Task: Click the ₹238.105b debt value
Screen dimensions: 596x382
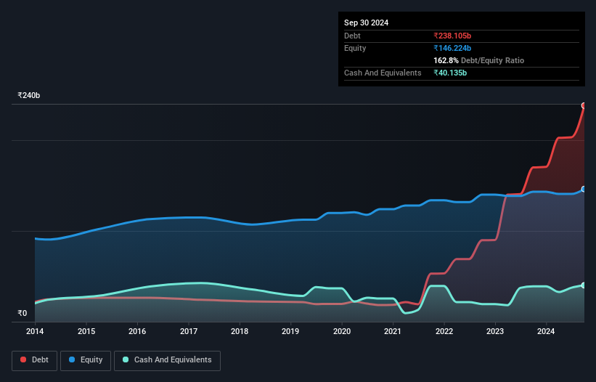Action: (x=452, y=36)
